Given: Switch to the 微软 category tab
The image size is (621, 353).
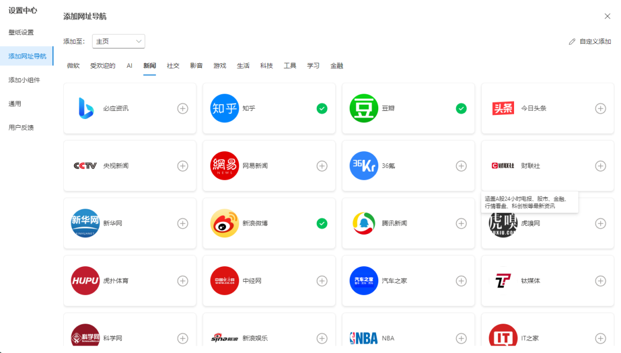Looking at the screenshot, I should point(73,66).
